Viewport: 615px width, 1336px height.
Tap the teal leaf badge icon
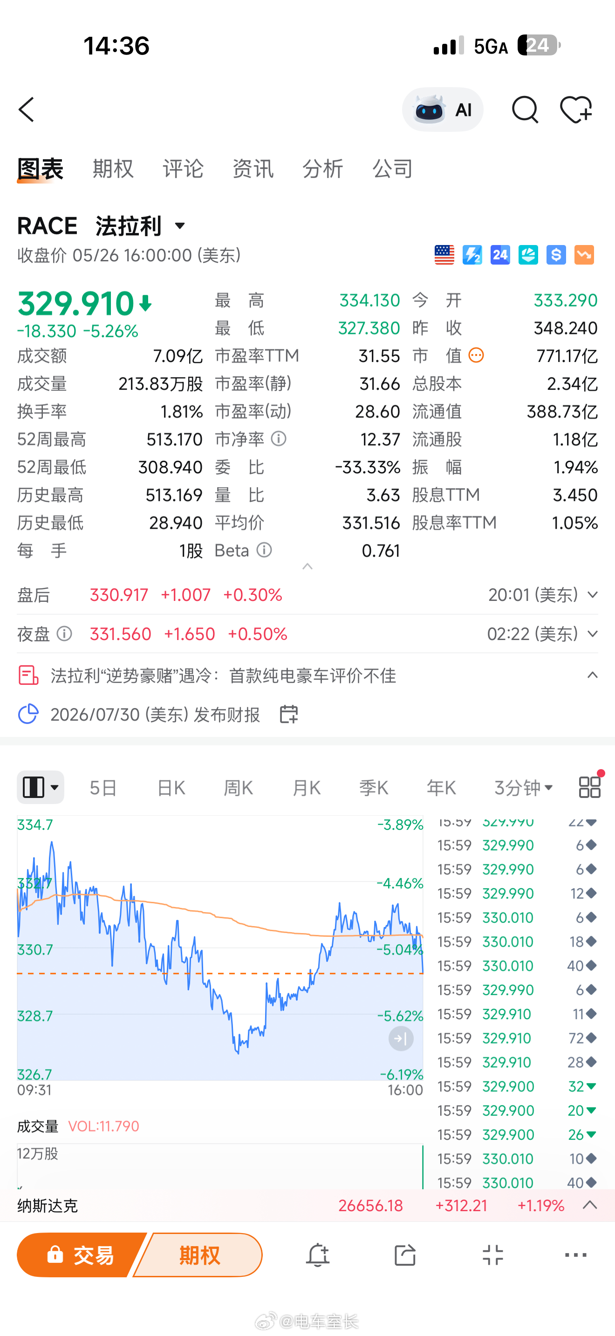coord(528,255)
